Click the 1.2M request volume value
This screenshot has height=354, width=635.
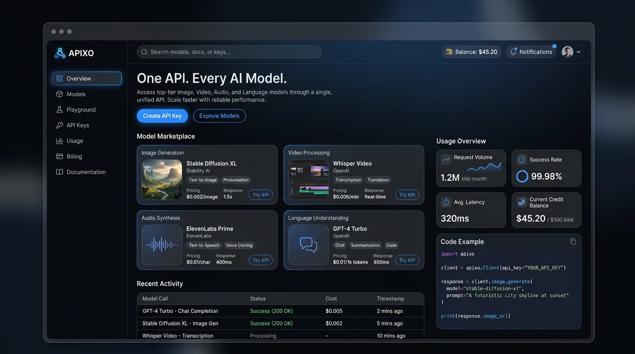click(x=450, y=177)
